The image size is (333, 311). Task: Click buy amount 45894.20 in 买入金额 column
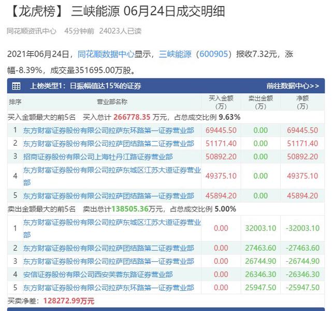(221, 195)
